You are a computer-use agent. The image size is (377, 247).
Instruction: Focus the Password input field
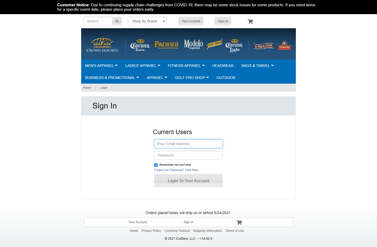188,155
